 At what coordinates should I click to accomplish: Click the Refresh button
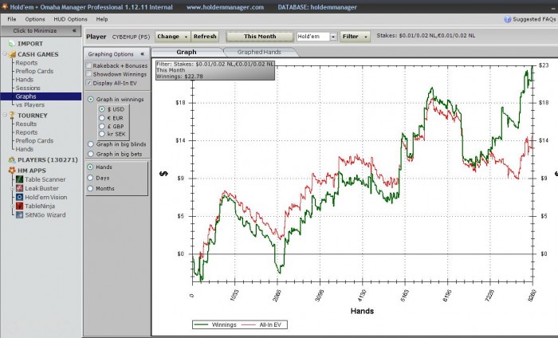pyautogui.click(x=205, y=37)
